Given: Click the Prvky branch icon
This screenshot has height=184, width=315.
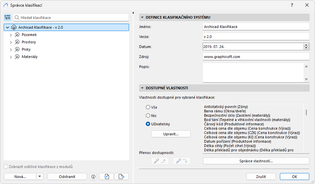Looking at the screenshot, I should 17,49.
